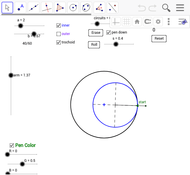The height and width of the screenshot is (175, 190).
Task: Uncheck the inner checkbox
Action: 58,25
